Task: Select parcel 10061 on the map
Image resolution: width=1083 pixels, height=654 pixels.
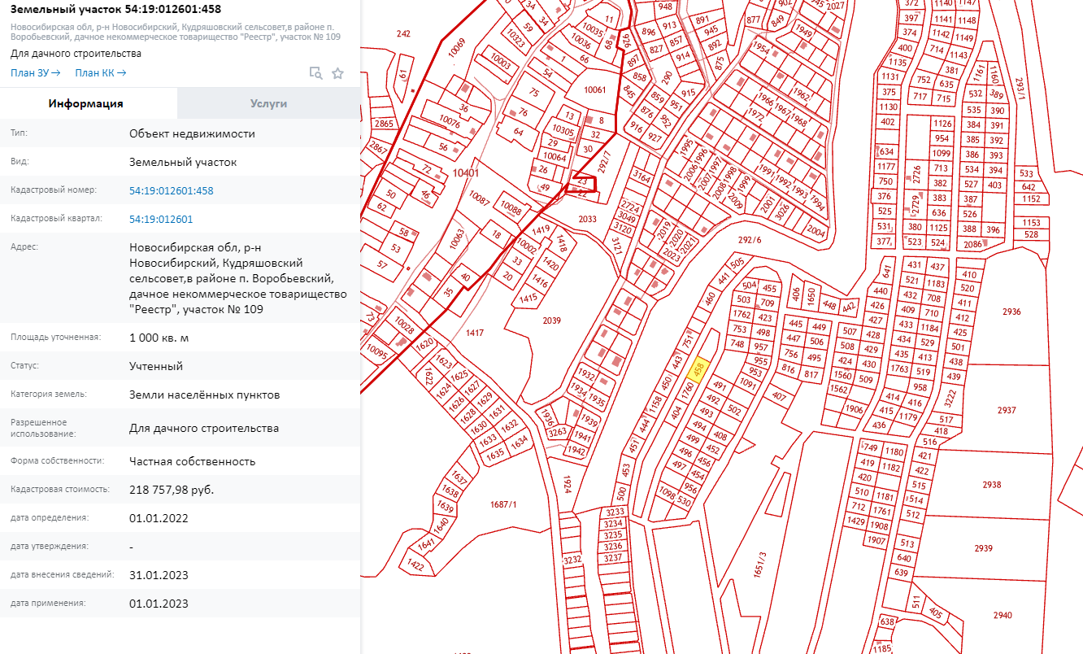Action: point(595,89)
